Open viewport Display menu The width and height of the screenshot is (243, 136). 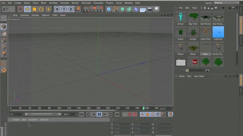coord(35,15)
